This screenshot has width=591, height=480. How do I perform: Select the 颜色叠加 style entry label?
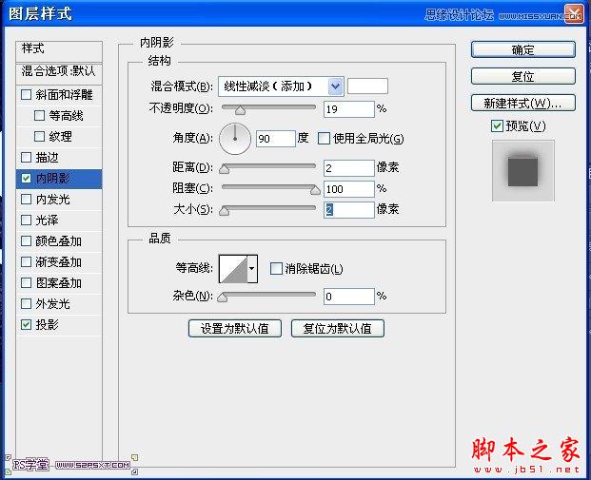pyautogui.click(x=58, y=240)
